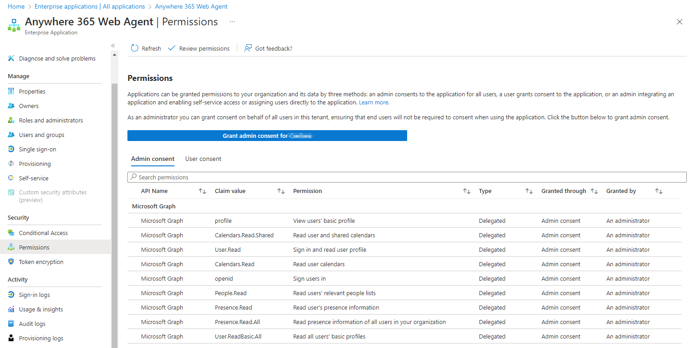The height and width of the screenshot is (348, 690).
Task: Open Enterprise applications | All applications breadcrumb
Action: point(90,6)
